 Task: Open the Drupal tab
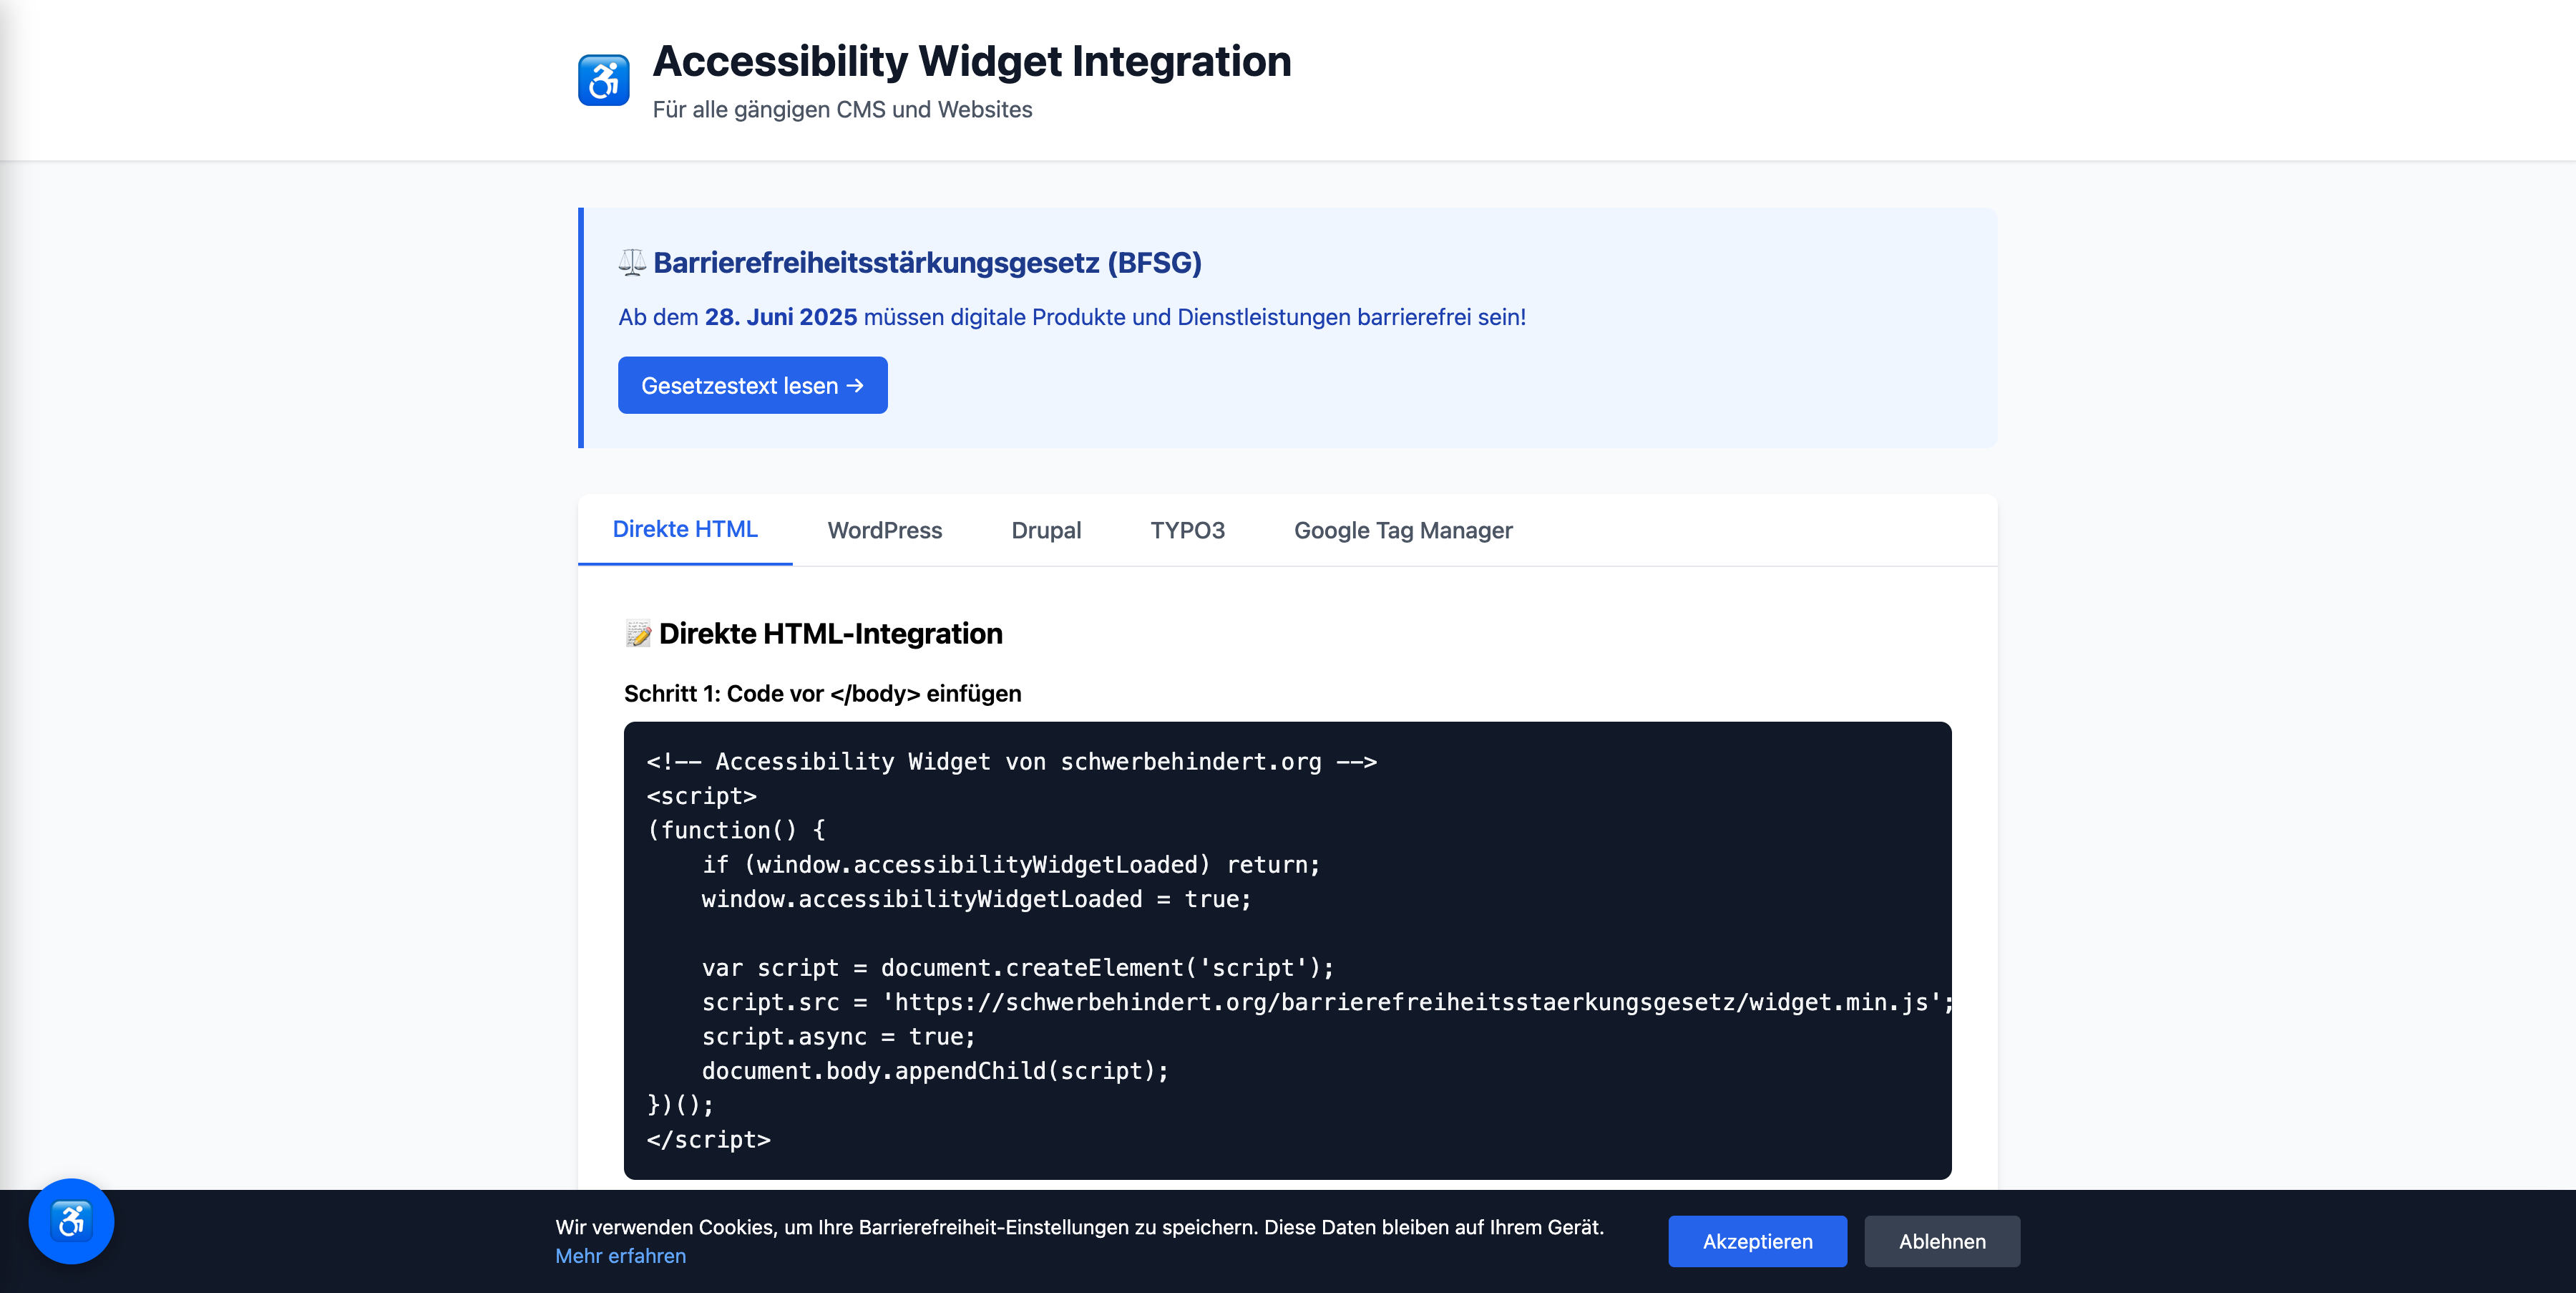tap(1045, 531)
